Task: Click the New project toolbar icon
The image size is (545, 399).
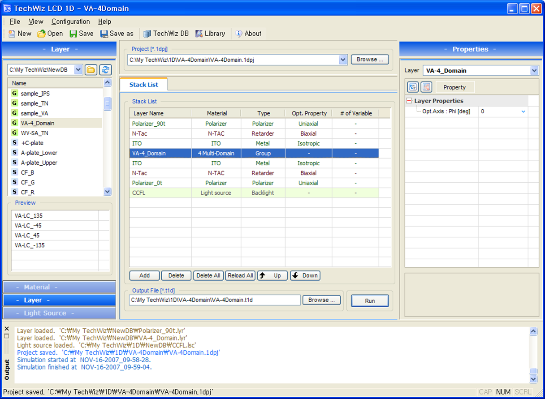Action: pos(12,34)
